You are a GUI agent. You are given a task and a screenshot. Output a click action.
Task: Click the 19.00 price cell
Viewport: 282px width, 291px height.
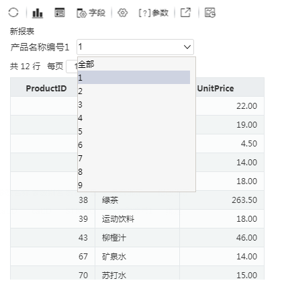(230, 125)
